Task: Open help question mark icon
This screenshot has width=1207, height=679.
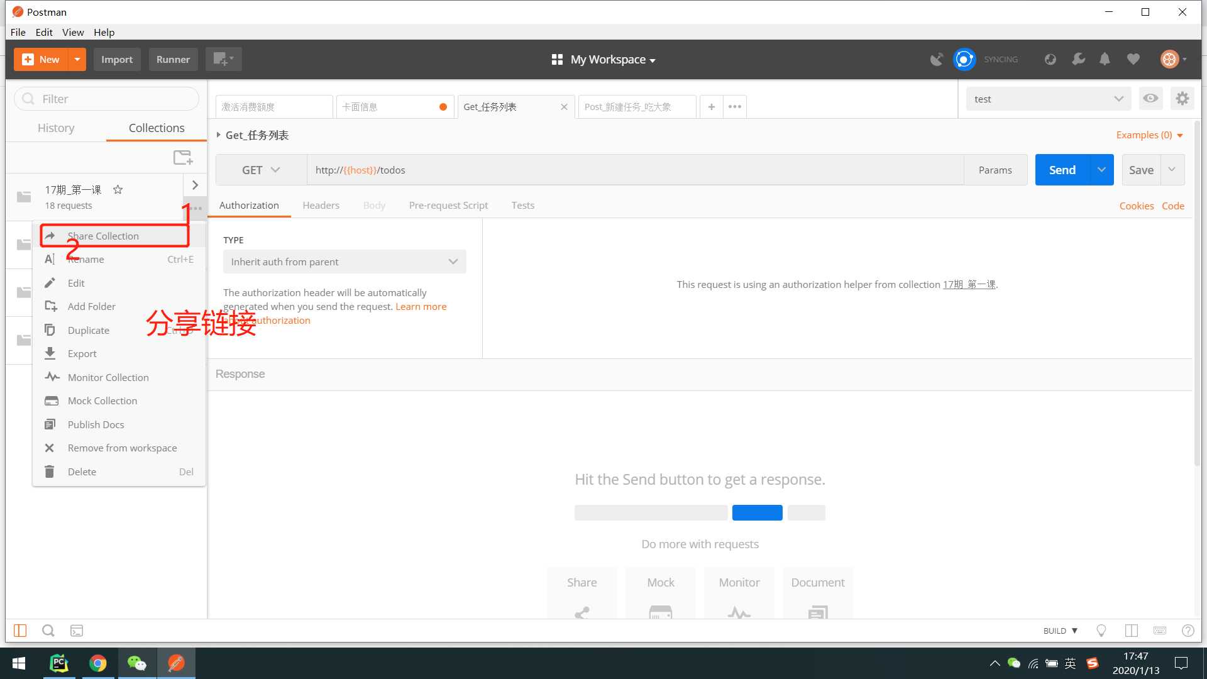Action: point(1188,631)
